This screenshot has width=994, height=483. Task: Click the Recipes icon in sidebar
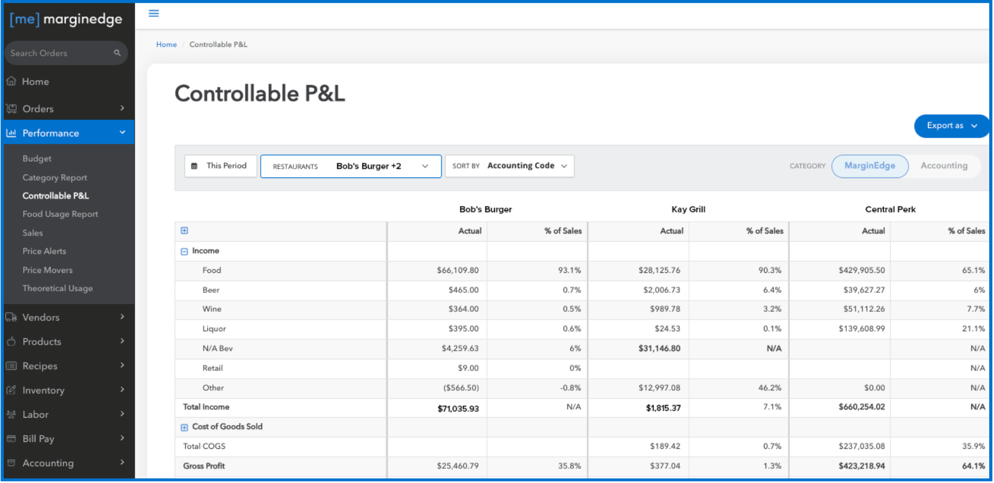[11, 366]
